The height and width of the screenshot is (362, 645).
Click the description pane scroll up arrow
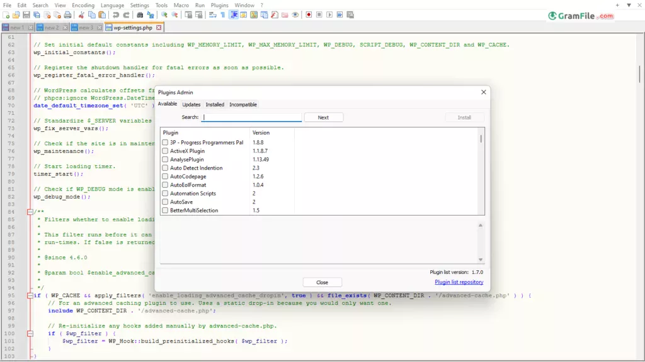(481, 226)
